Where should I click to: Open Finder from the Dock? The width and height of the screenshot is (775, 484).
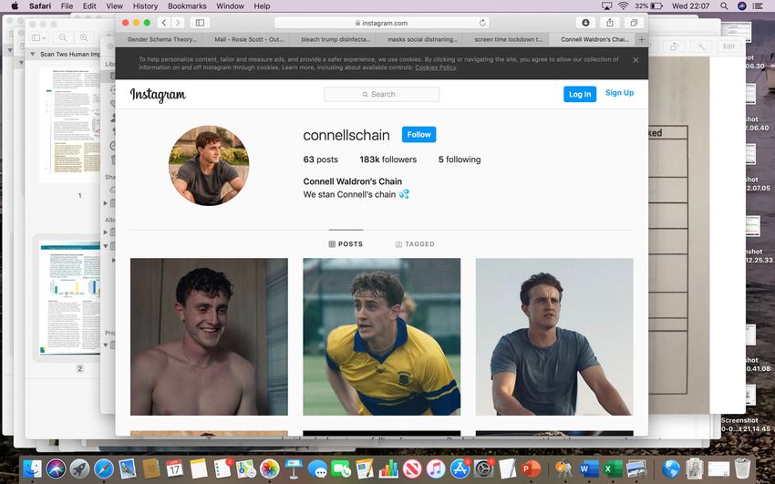click(33, 469)
